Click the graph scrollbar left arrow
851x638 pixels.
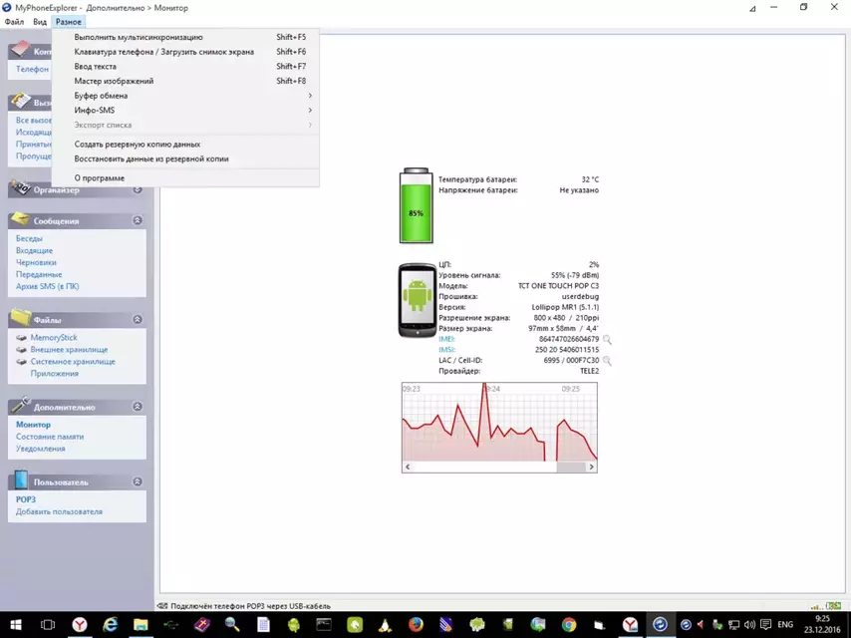(408, 467)
